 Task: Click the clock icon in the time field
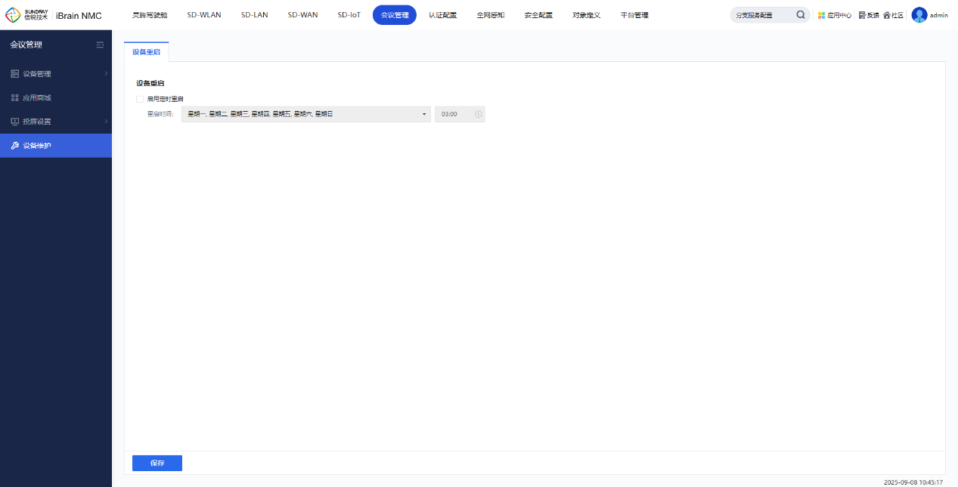(x=478, y=114)
